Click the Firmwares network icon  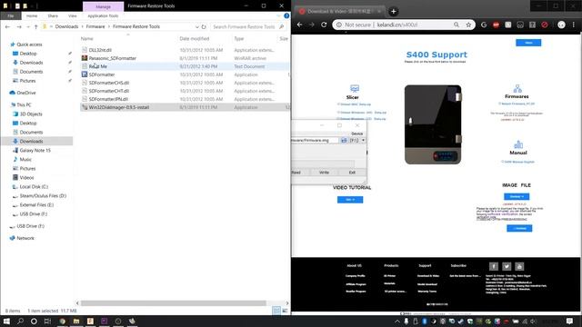pyautogui.click(x=517, y=88)
